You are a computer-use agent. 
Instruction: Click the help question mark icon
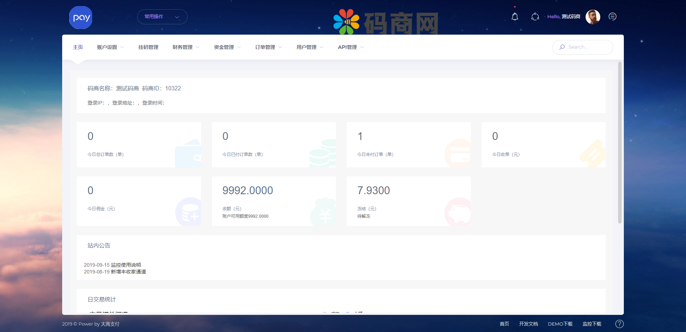point(619,324)
